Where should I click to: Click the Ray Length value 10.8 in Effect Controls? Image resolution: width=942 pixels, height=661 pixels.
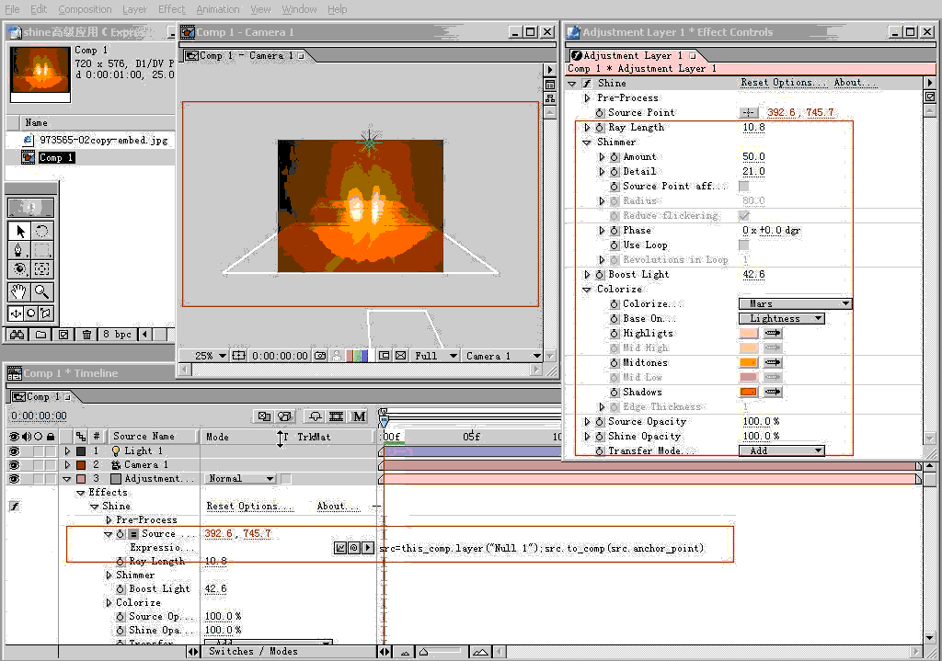tap(754, 127)
